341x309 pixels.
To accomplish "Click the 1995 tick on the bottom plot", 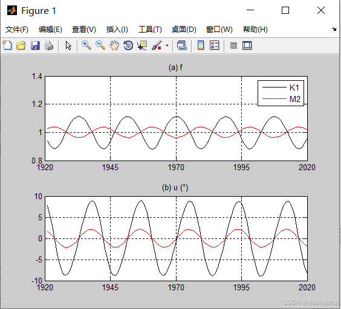I will (x=241, y=287).
